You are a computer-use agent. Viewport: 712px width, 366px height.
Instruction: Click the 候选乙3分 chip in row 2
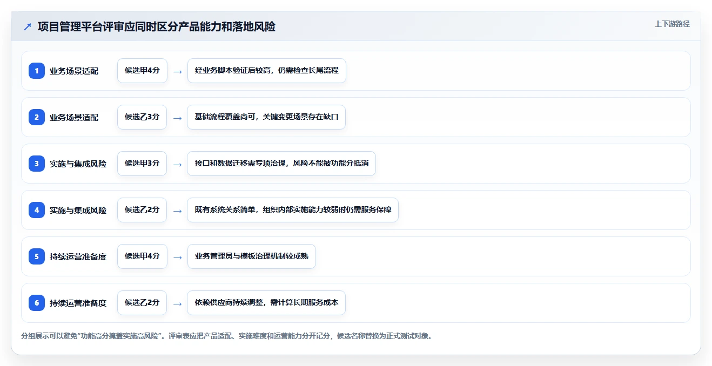[x=142, y=117]
